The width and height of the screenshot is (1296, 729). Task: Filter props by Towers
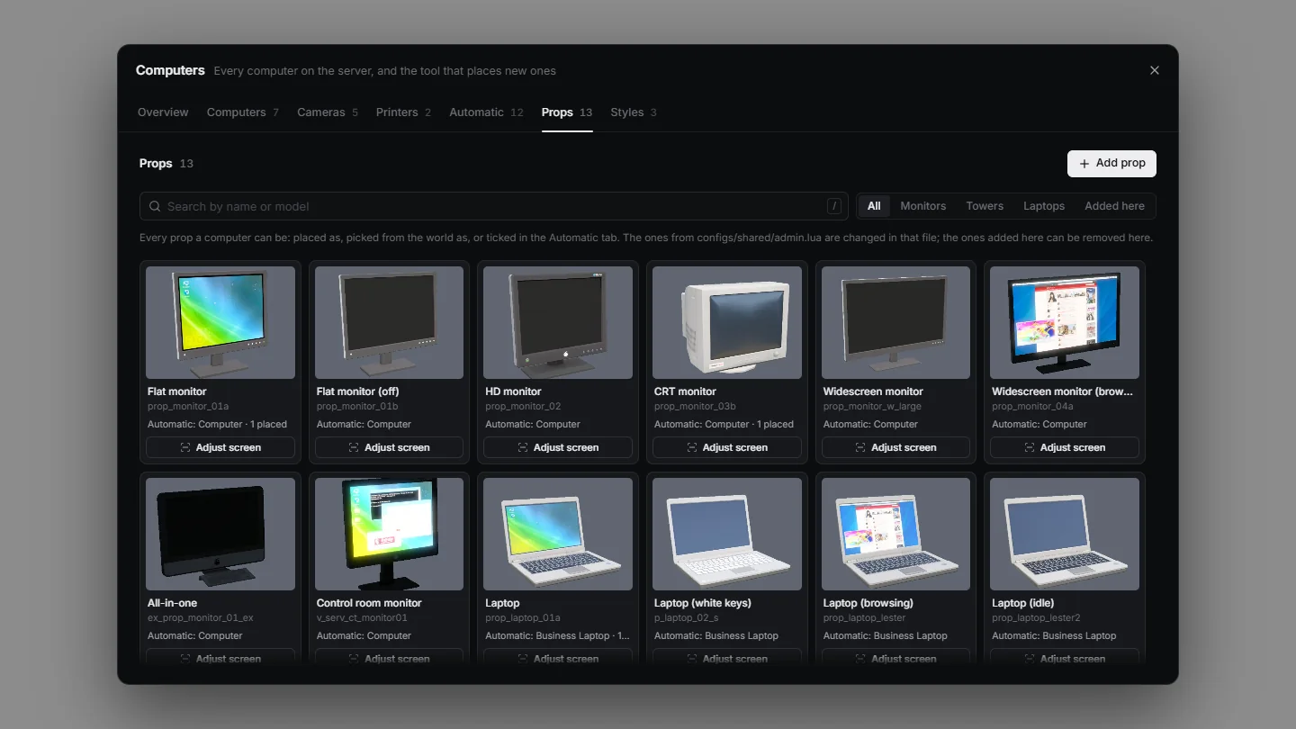pos(985,206)
